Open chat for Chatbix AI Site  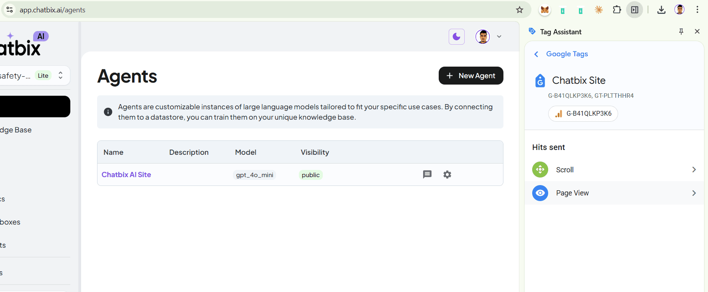[427, 174]
